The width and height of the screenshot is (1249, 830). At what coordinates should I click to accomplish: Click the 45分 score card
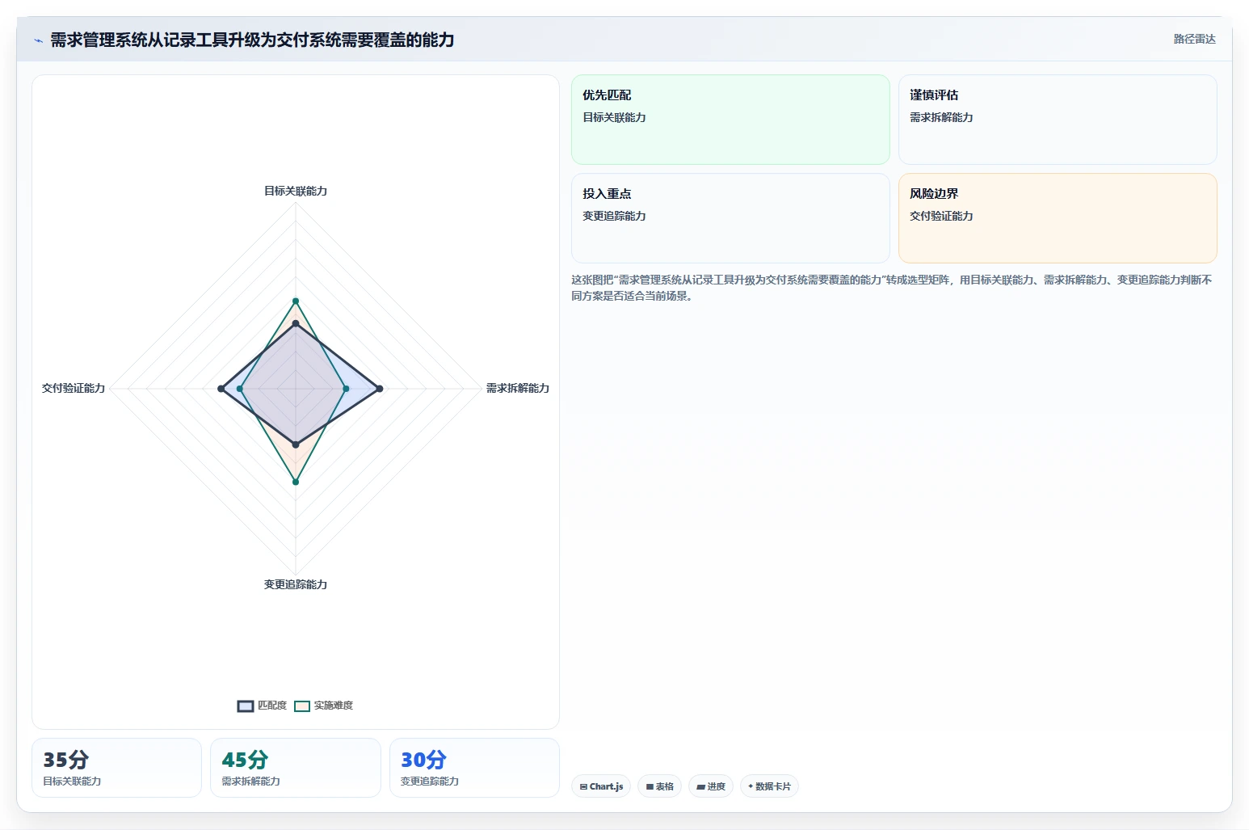tap(296, 768)
